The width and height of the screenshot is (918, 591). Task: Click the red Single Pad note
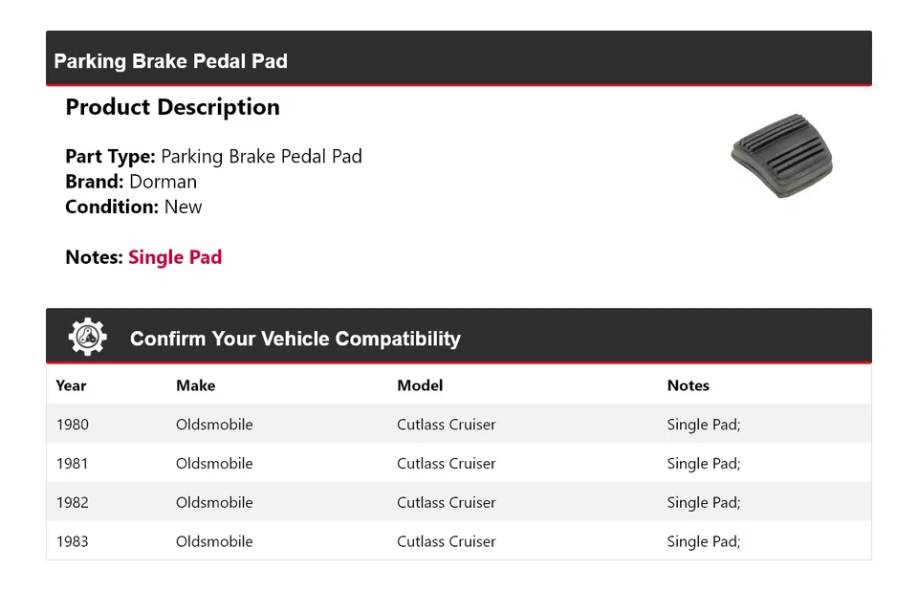click(x=175, y=257)
